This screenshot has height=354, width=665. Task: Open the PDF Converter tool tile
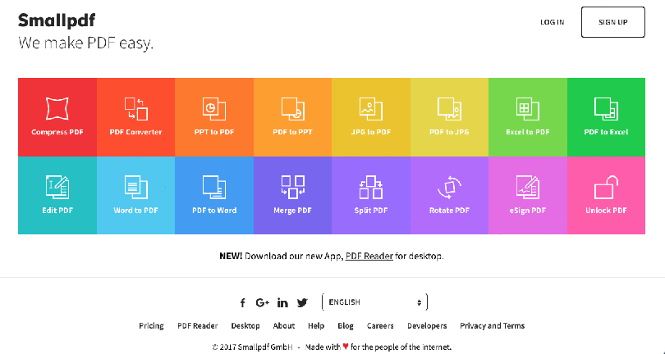[135, 117]
